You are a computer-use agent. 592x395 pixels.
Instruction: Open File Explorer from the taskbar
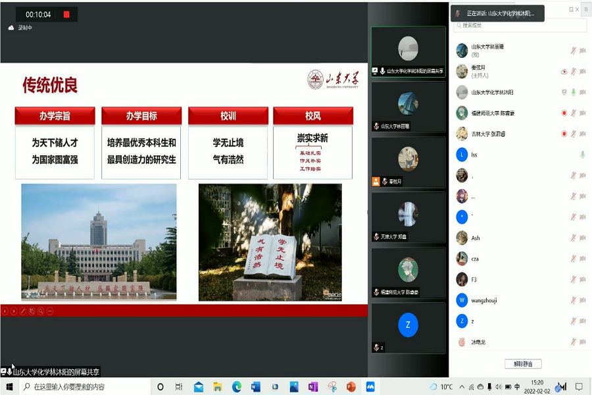tap(218, 386)
